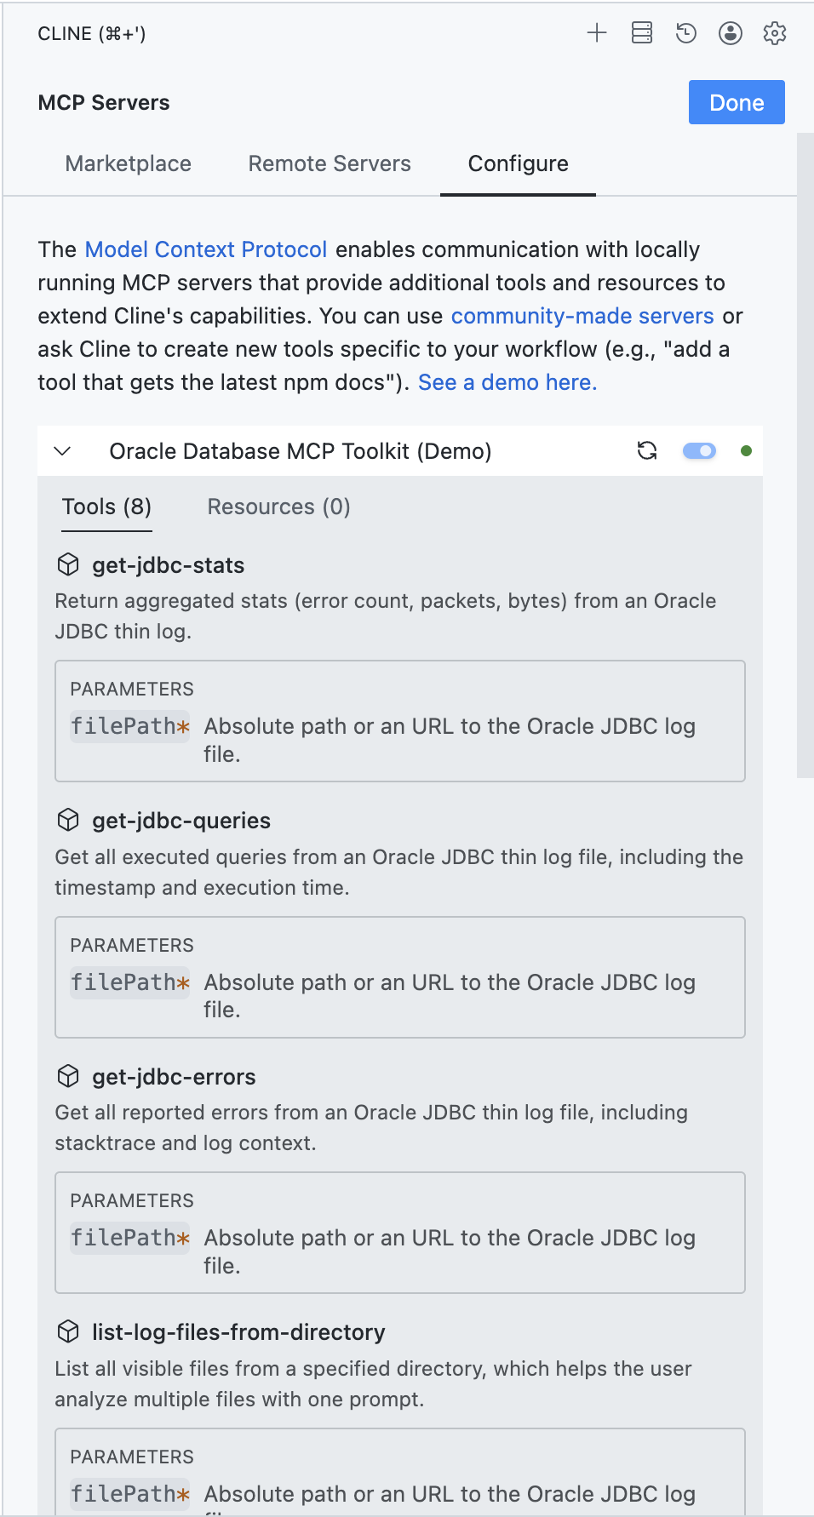Open the Model Context Protocol link

point(206,249)
